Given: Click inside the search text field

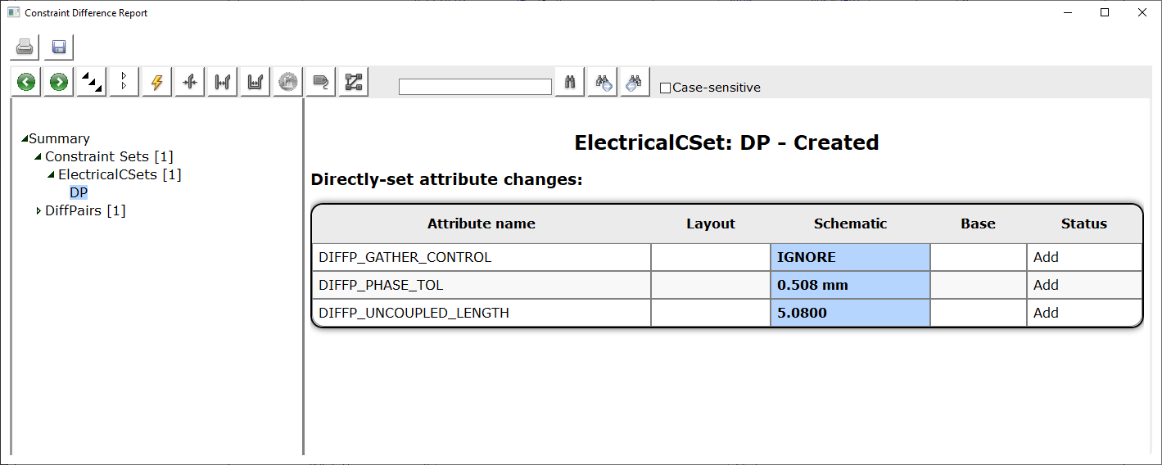Looking at the screenshot, I should point(475,87).
